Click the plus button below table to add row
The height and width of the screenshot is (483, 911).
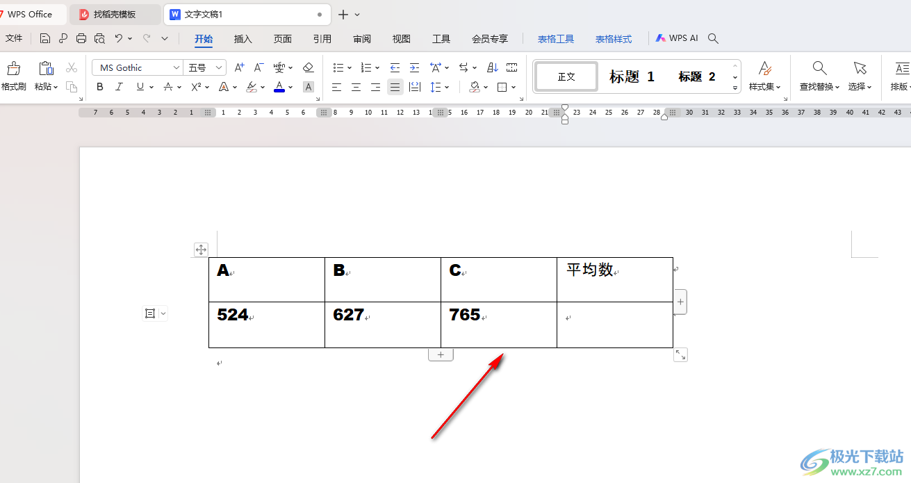coord(441,354)
